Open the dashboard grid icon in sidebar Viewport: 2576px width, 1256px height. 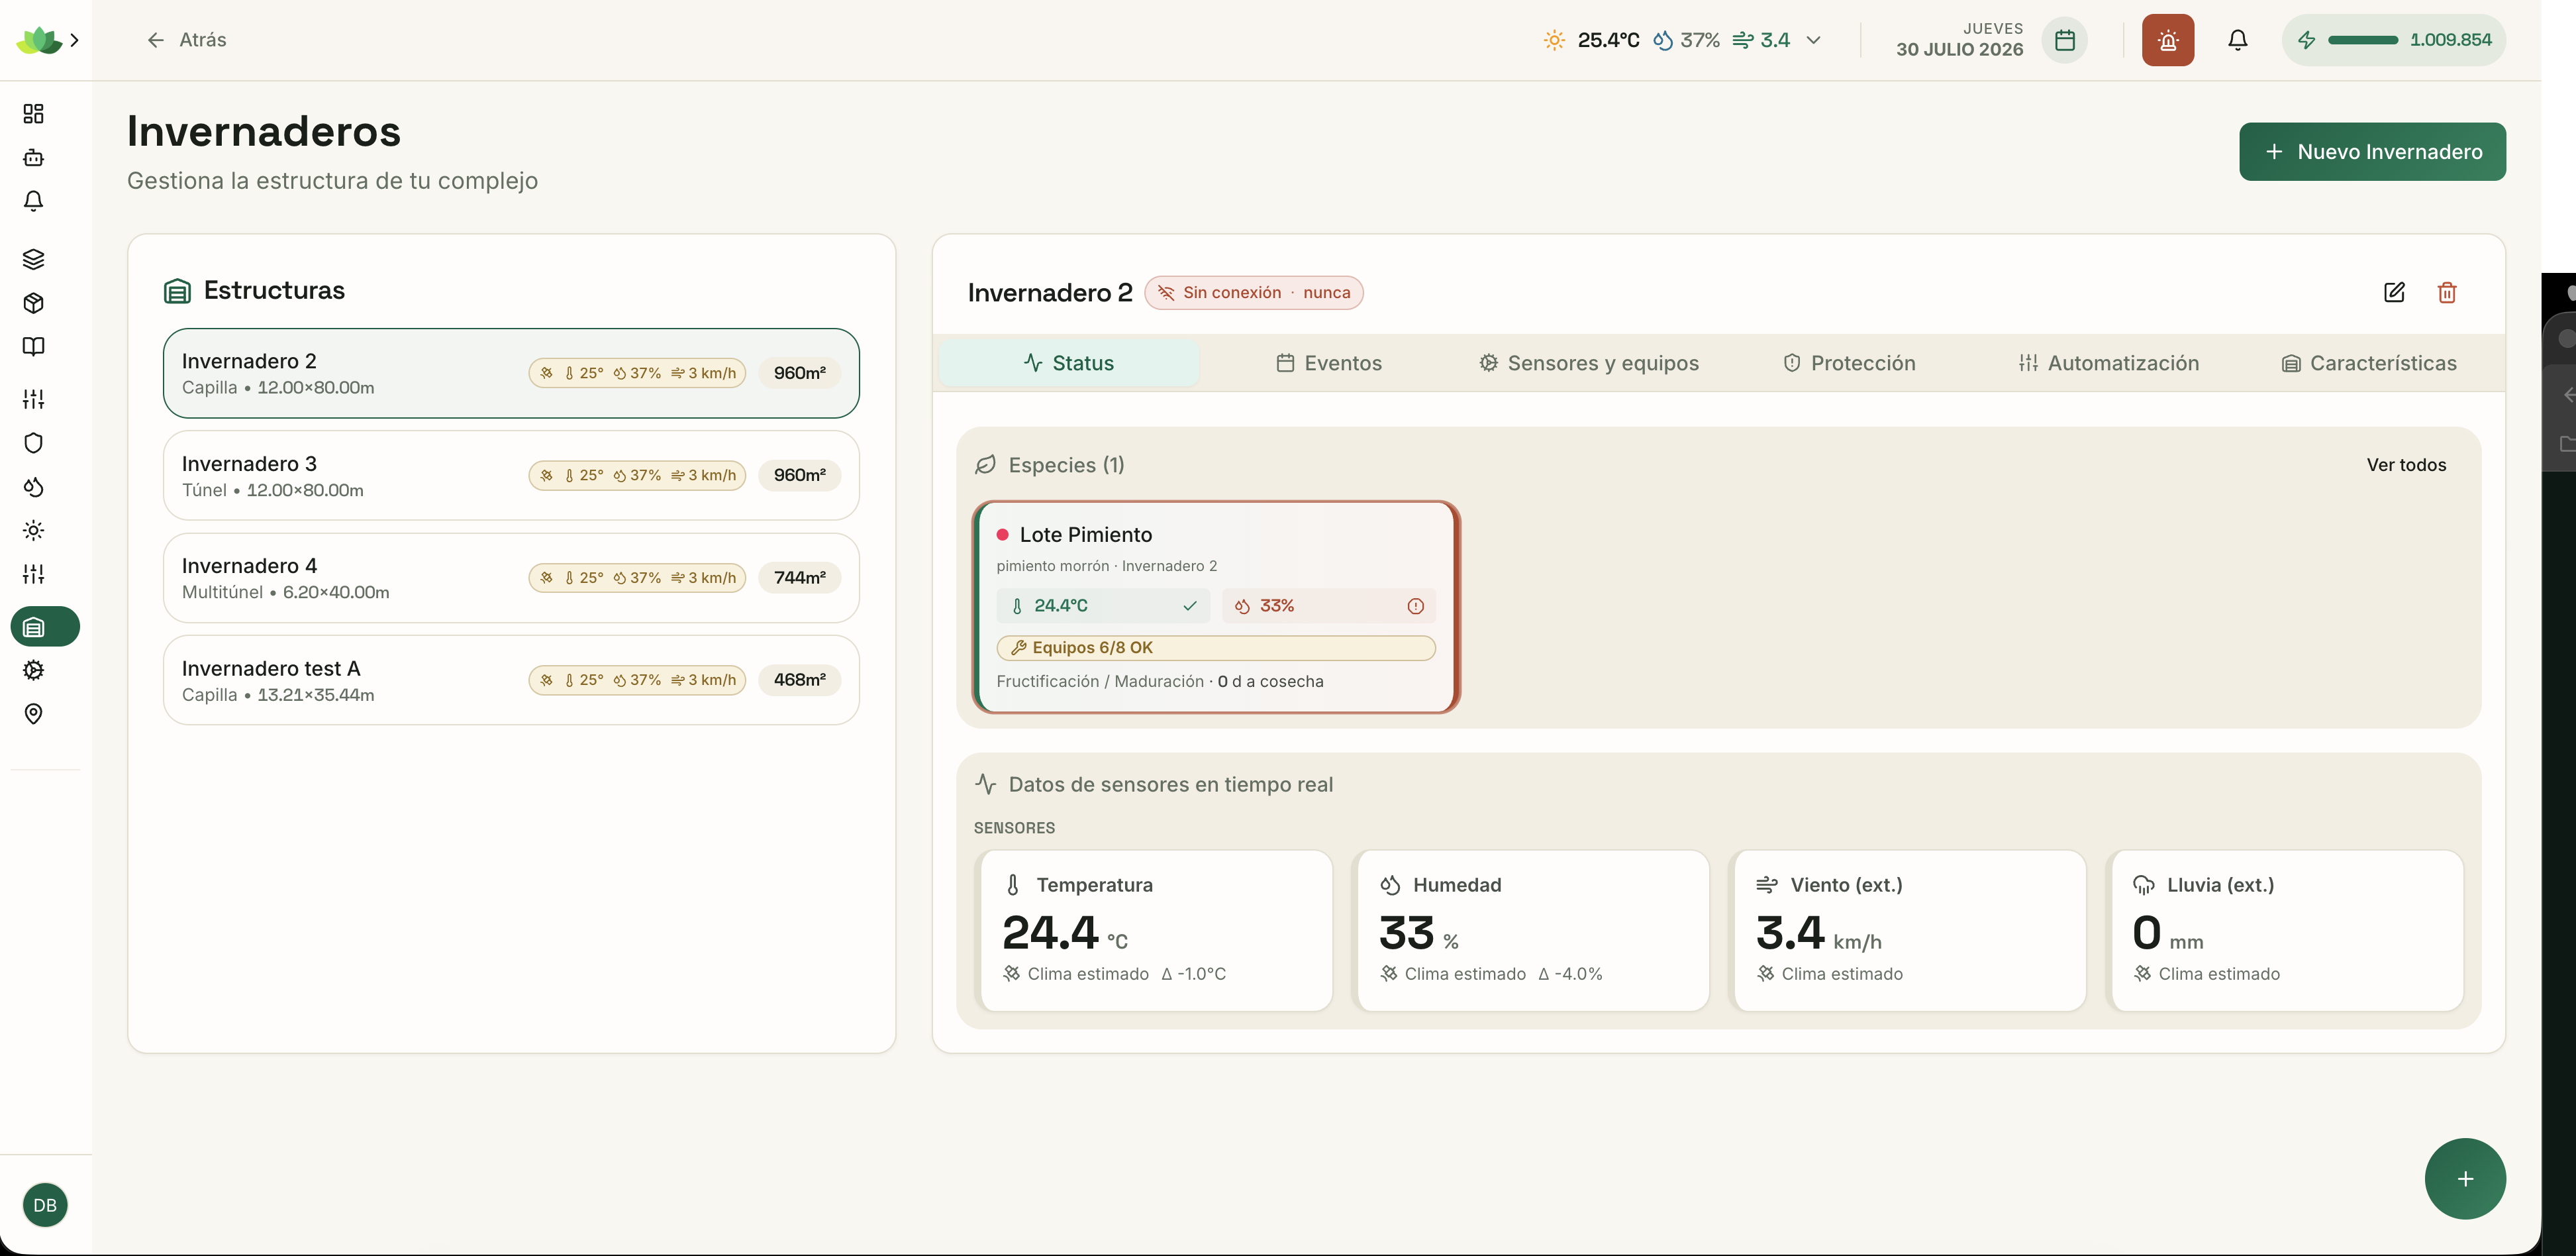coord(33,114)
